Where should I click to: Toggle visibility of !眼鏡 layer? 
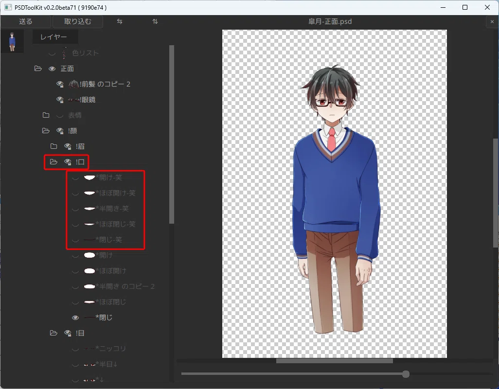coord(59,100)
